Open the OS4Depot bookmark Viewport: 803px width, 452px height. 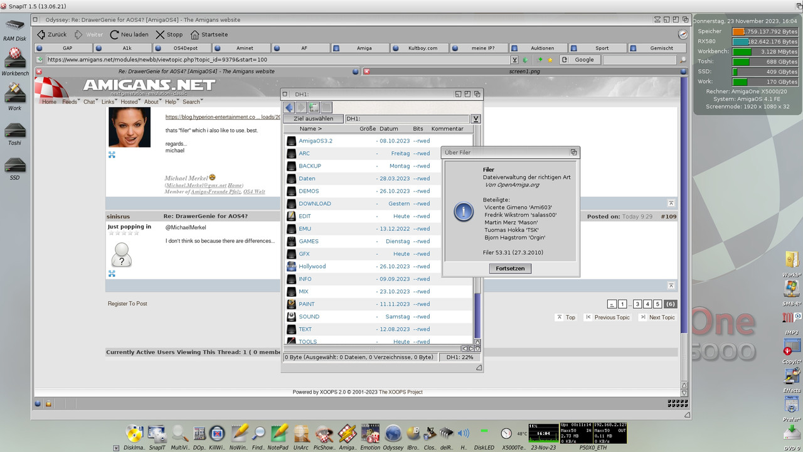coord(182,48)
